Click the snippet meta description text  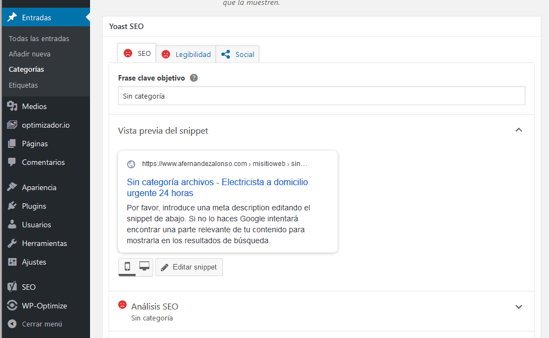pos(219,224)
